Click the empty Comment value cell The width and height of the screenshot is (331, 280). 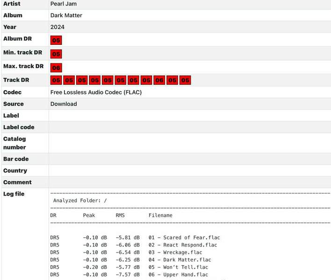pyautogui.click(x=189, y=182)
